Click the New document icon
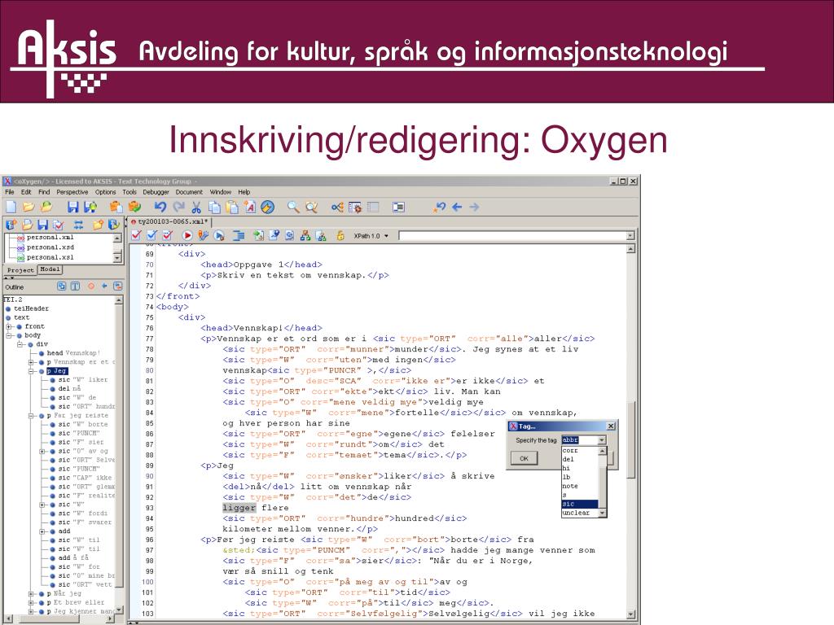 point(11,207)
